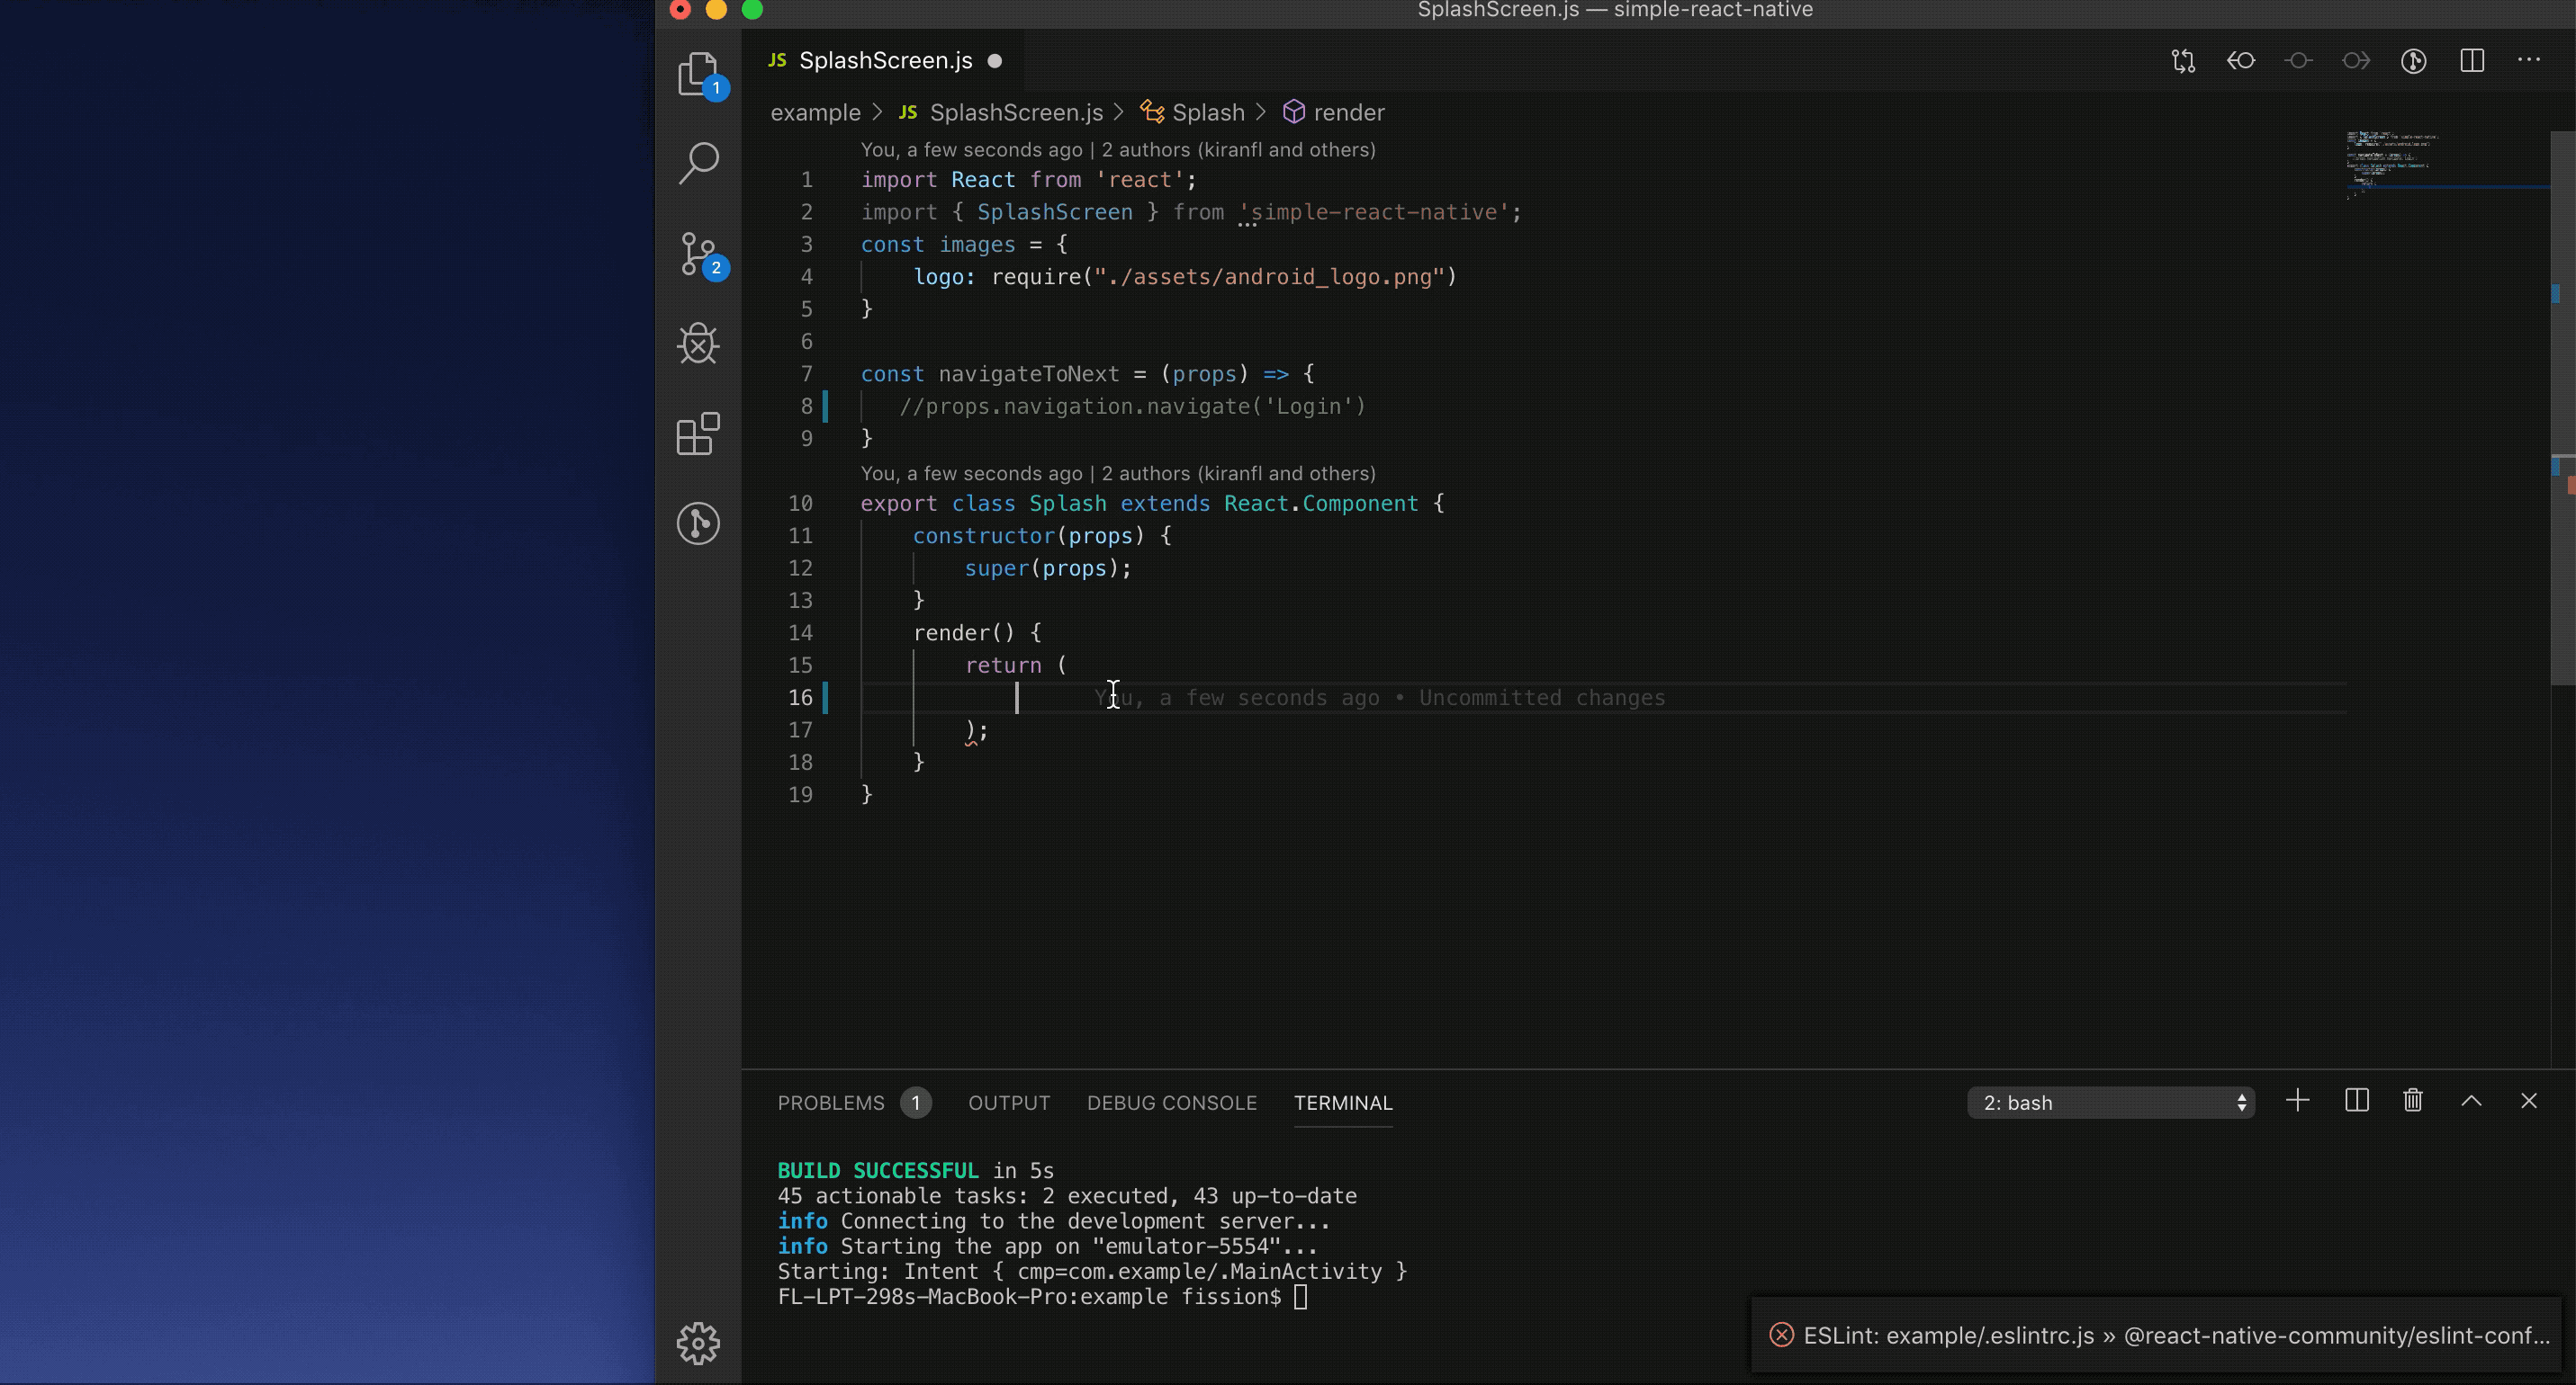
Task: Open the editor More Actions menu
Action: [2529, 61]
